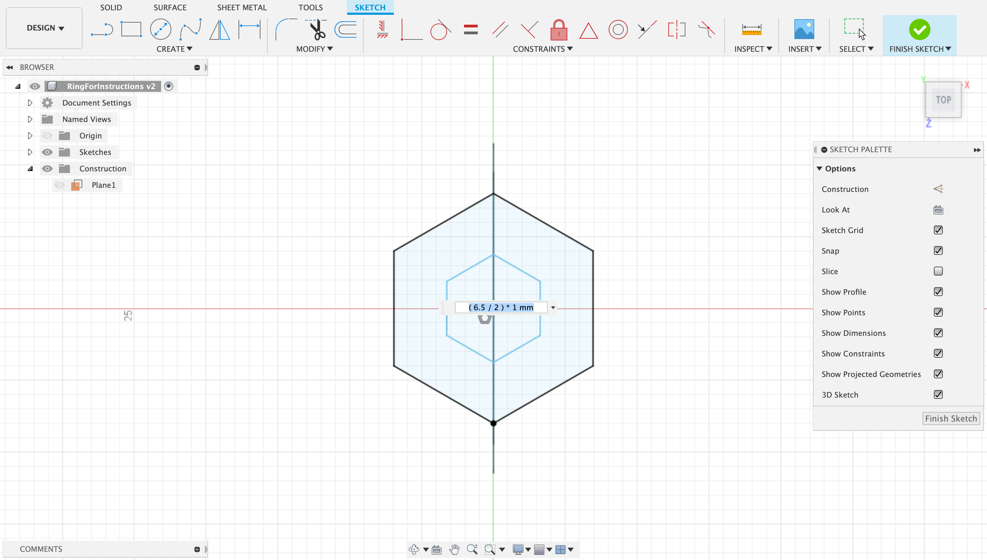This screenshot has height=560, width=987.
Task: Select the Center Diameter Circle tool
Action: coord(160,29)
